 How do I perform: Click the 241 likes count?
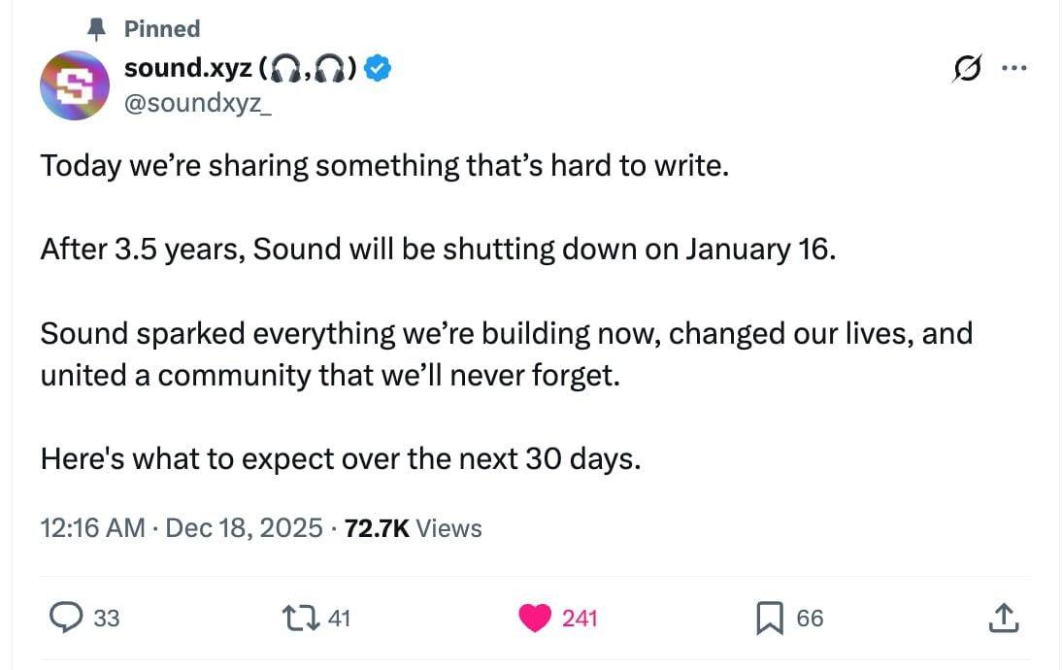click(x=580, y=618)
